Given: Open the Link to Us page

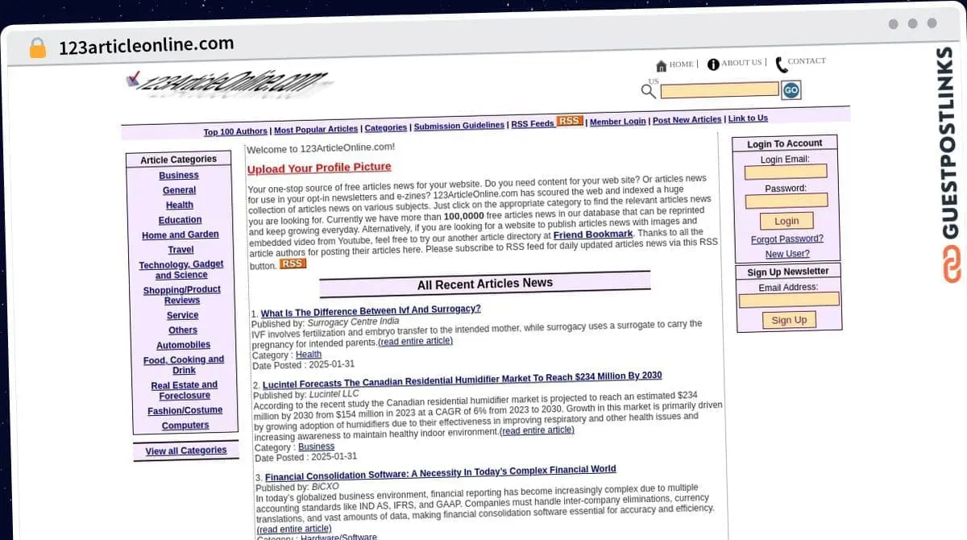Looking at the screenshot, I should (x=748, y=118).
